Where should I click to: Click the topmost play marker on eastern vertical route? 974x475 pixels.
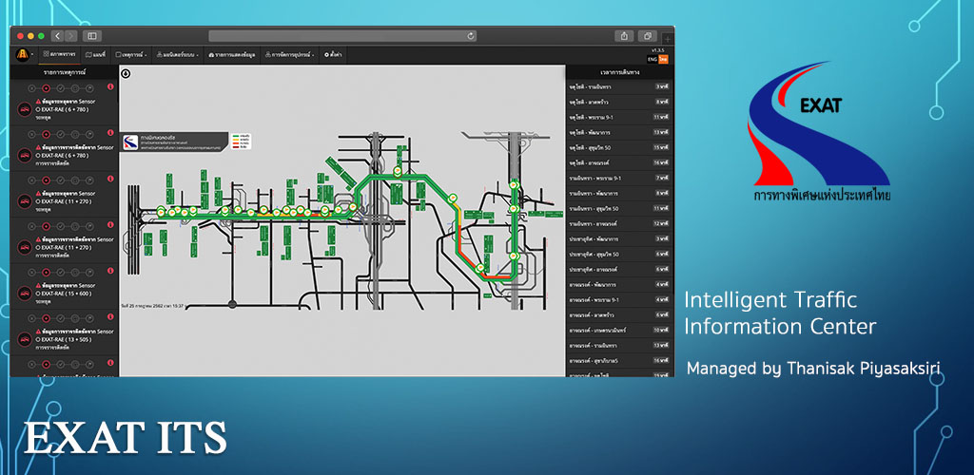click(515, 184)
